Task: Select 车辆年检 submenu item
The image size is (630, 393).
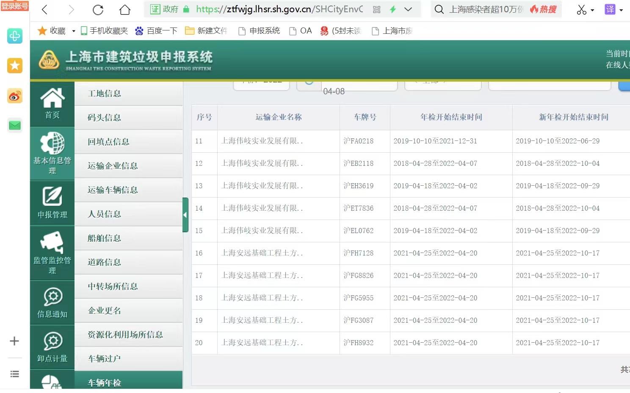Action: click(x=129, y=381)
